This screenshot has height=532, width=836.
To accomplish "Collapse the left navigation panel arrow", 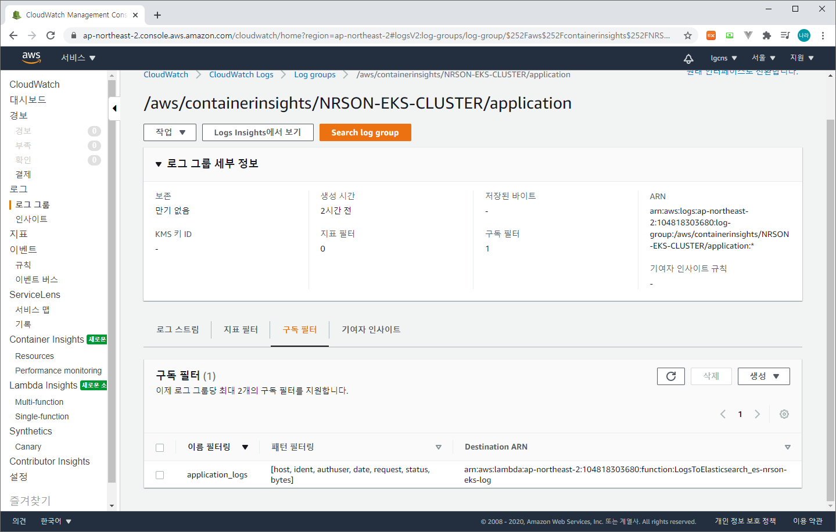I will 114,108.
